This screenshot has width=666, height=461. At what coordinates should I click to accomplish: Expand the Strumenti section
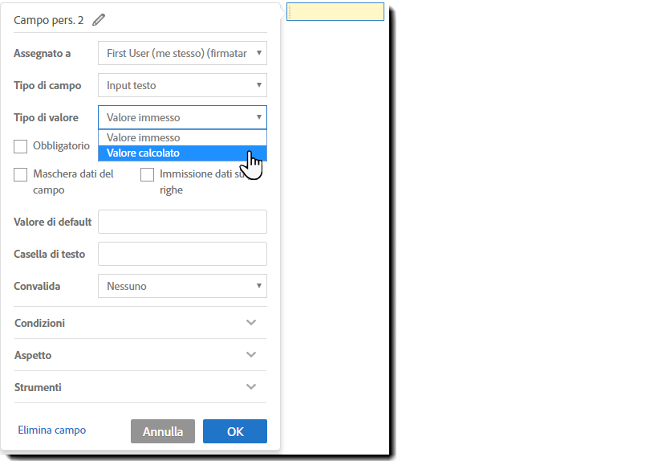tap(251, 387)
